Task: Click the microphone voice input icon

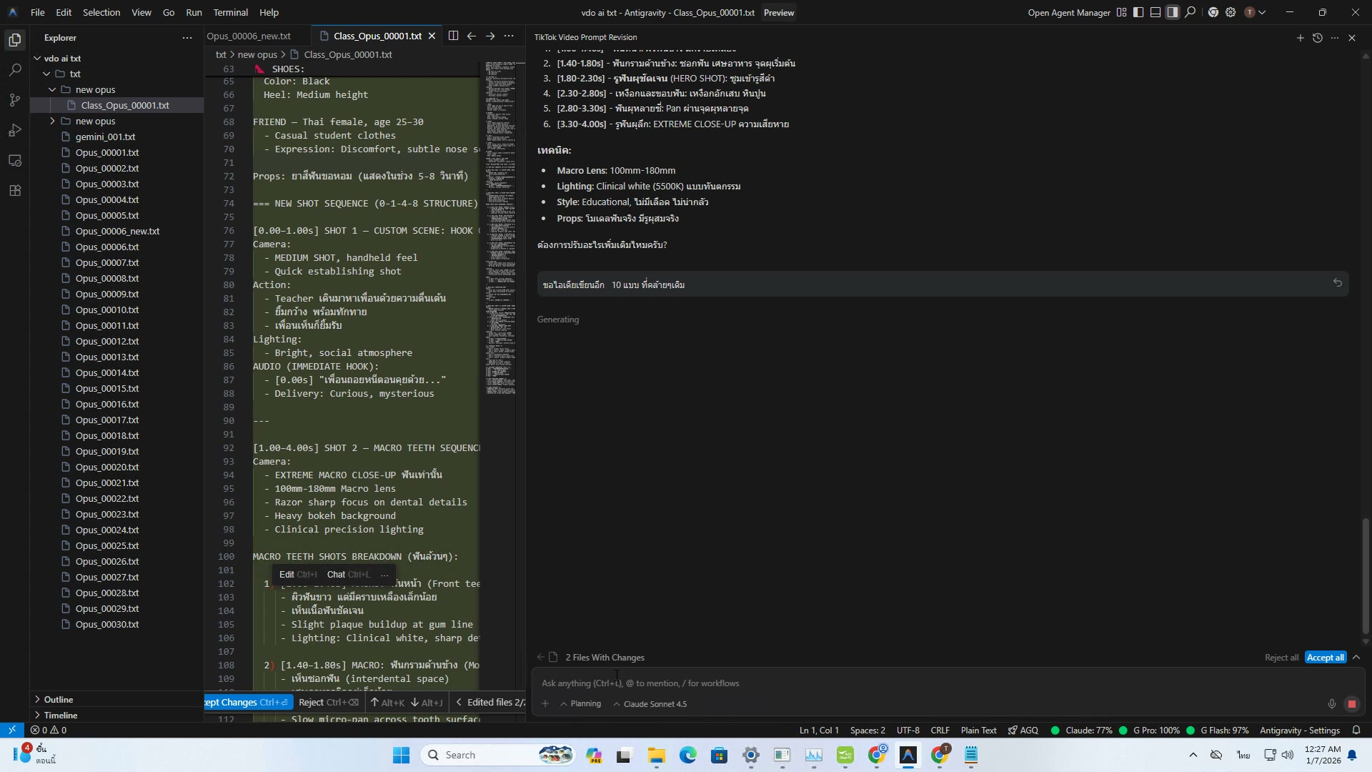Action: point(1331,704)
